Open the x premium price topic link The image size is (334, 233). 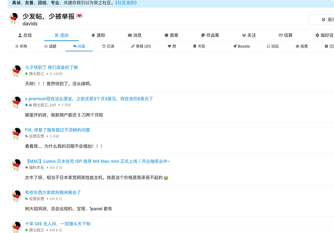point(89,99)
